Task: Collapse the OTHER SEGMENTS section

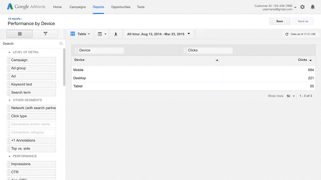Action: 10,100
